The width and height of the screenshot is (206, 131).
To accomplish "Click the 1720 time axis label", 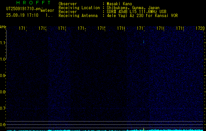I will tap(200, 28).
